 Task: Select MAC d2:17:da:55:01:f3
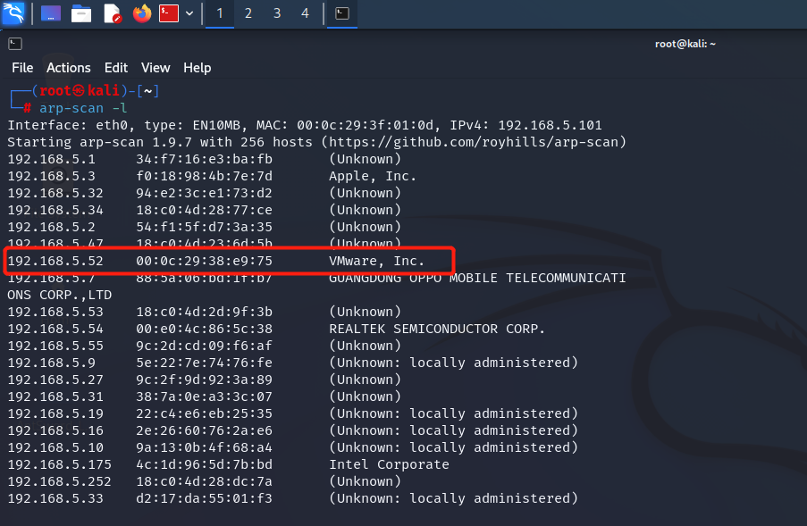click(x=205, y=498)
